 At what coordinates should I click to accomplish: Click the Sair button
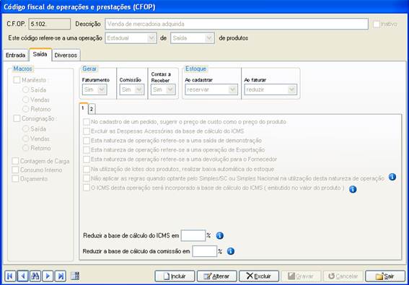click(385, 276)
